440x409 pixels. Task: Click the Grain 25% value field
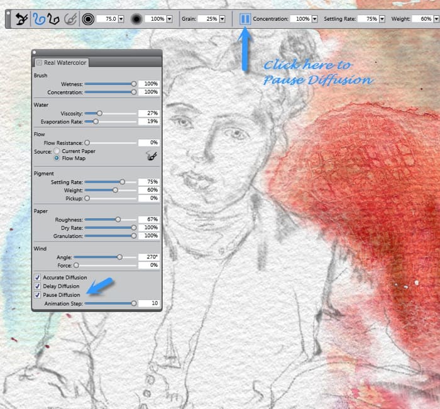pyautogui.click(x=208, y=19)
